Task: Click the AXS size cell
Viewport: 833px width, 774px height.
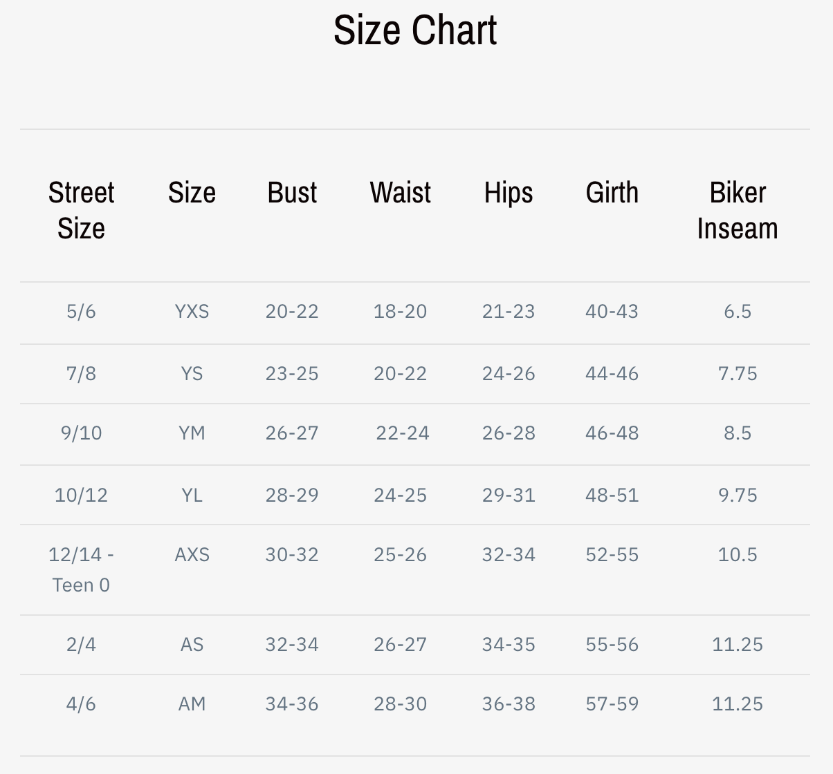Action: (192, 555)
